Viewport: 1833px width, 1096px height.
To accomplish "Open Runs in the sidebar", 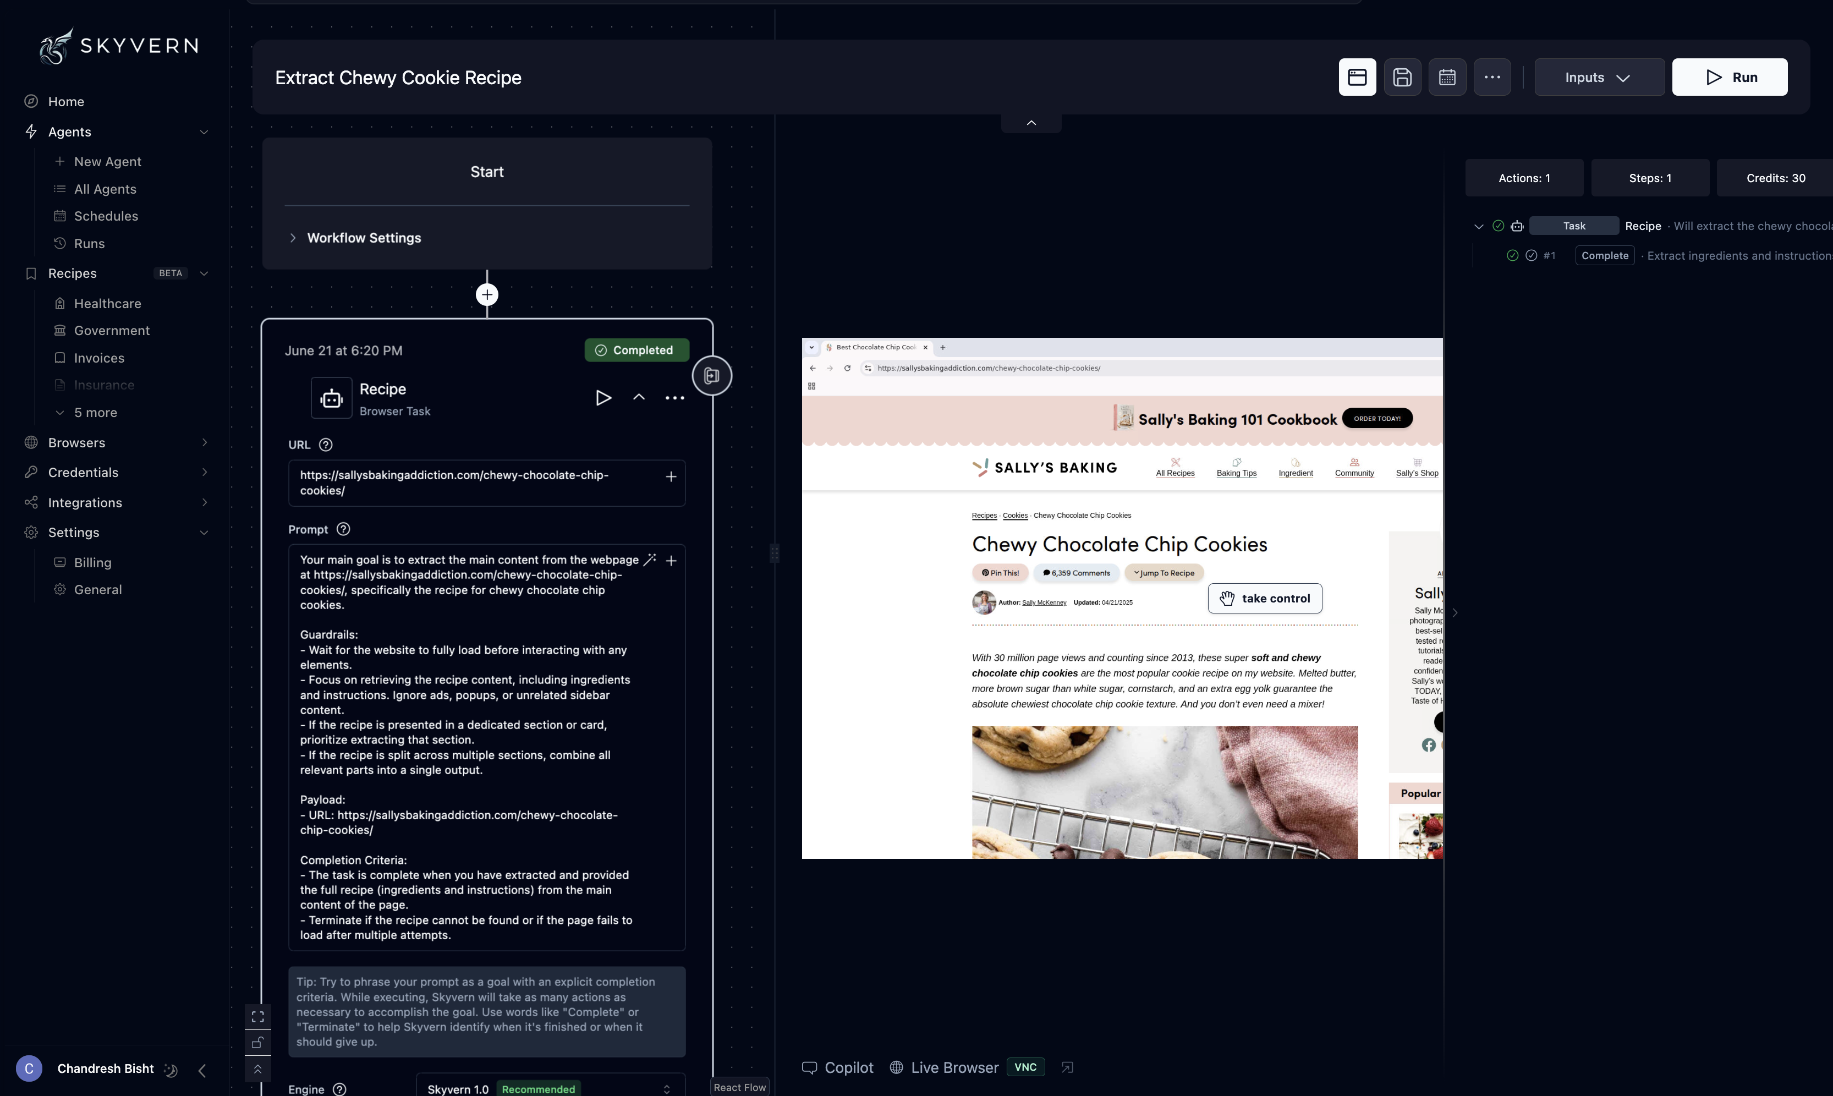I will (89, 244).
